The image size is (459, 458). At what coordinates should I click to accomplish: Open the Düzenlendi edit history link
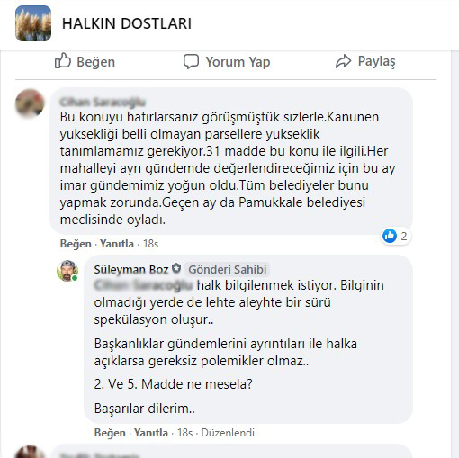228,433
